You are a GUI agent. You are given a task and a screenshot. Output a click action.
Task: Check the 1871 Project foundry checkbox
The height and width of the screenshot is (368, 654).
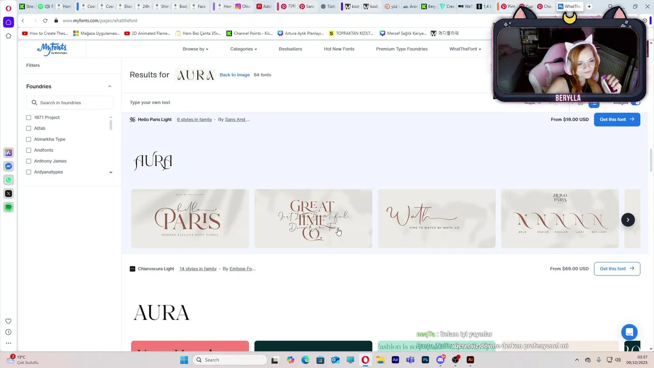pyautogui.click(x=29, y=118)
